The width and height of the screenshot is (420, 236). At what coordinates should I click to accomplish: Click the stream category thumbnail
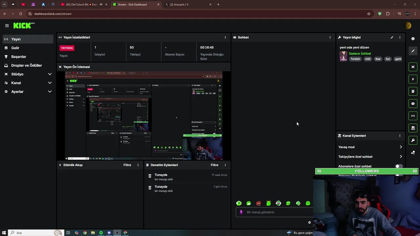[x=343, y=56]
